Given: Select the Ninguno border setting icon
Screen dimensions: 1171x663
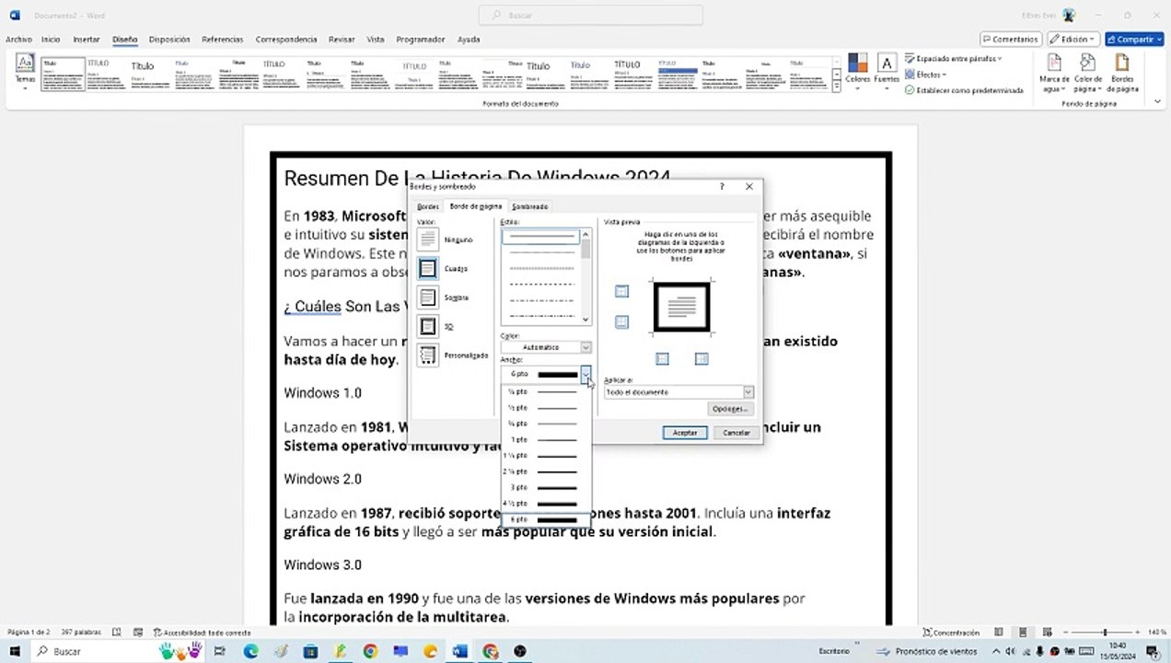Looking at the screenshot, I should click(428, 239).
